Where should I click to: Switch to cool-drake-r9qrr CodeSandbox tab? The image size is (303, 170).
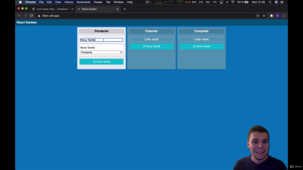(53, 9)
